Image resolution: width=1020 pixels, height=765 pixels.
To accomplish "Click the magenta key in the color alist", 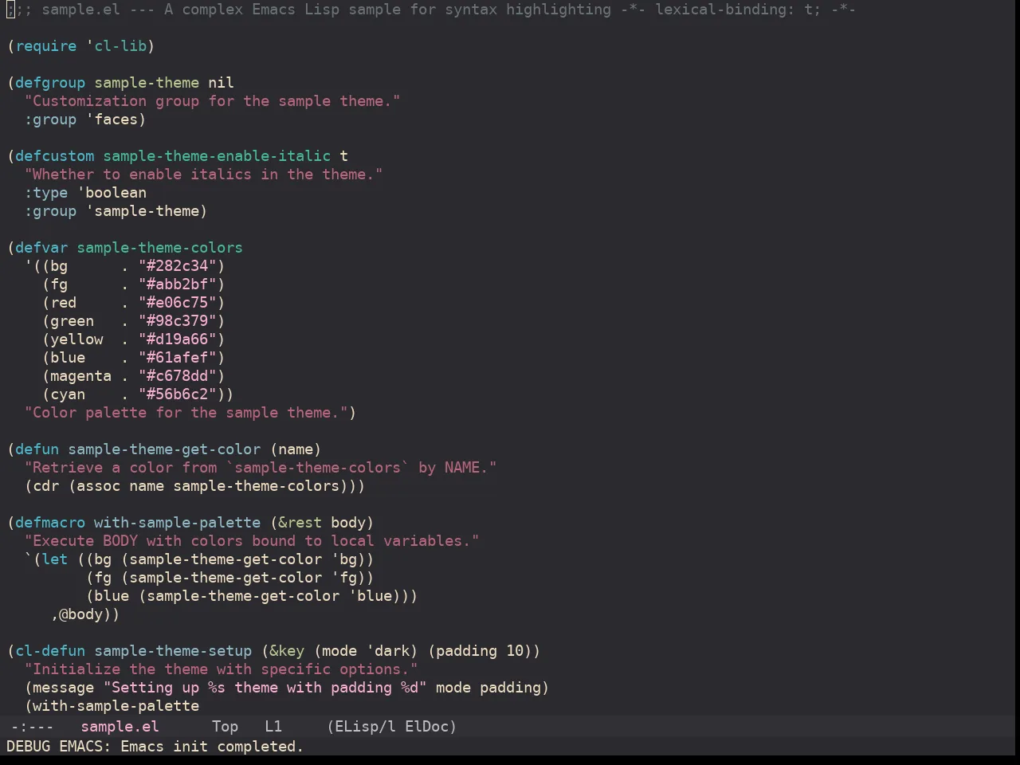I will click(81, 376).
